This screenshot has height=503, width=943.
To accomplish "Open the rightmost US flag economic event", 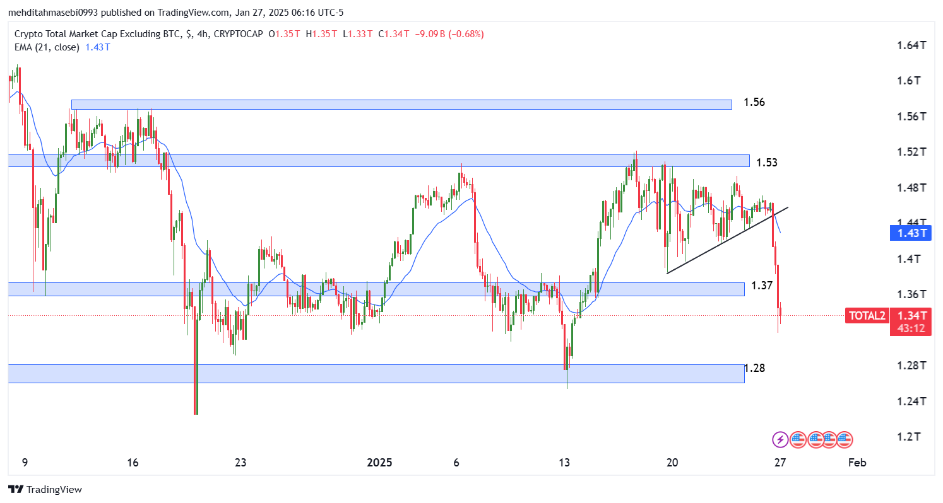I will [x=845, y=439].
